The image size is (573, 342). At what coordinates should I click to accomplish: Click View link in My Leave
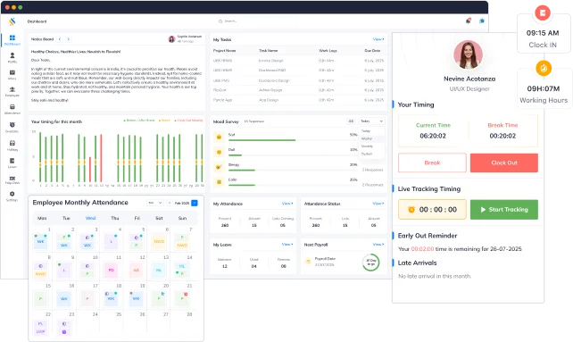pyautogui.click(x=287, y=245)
